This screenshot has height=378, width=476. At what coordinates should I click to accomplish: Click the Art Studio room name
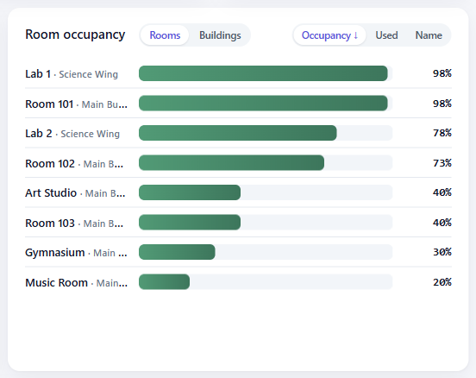[x=51, y=193]
